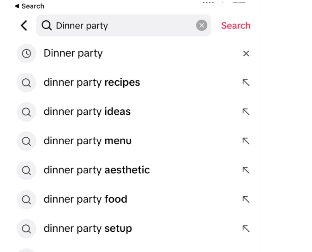Screen dimensions: 312x252
Task: Tap the arrow next to dinner party food
Action: pyautogui.click(x=246, y=199)
